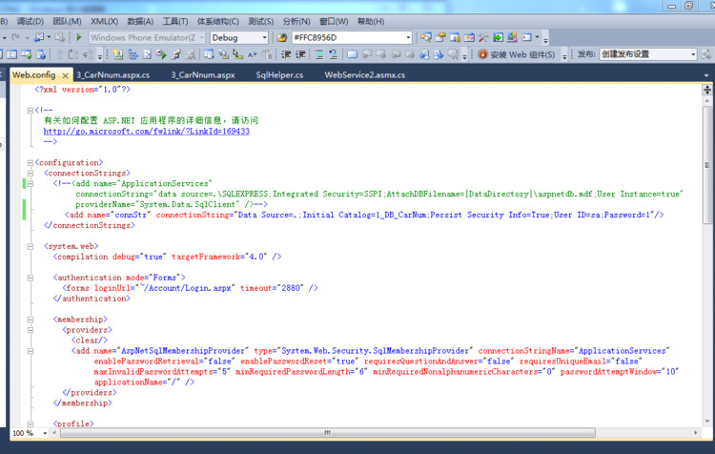
Task: Switch to the SqlHelper.cs tab
Action: [279, 75]
